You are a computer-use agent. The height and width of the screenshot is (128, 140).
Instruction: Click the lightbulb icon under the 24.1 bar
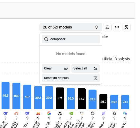pos(125,118)
